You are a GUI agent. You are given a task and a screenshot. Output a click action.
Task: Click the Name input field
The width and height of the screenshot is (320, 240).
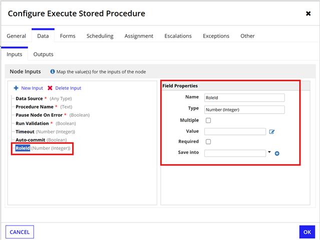click(x=244, y=98)
